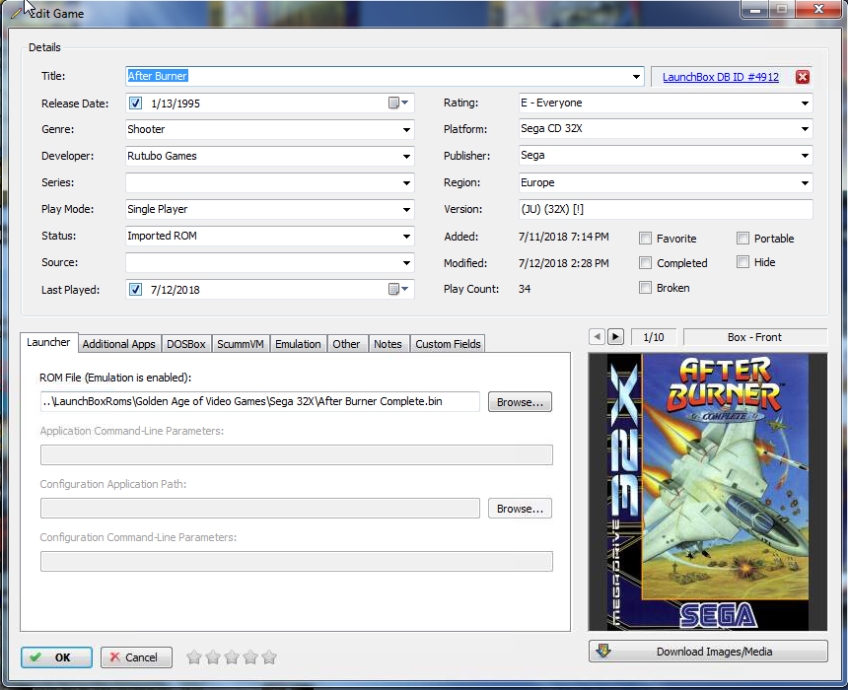Expand the Platform dropdown

point(805,129)
